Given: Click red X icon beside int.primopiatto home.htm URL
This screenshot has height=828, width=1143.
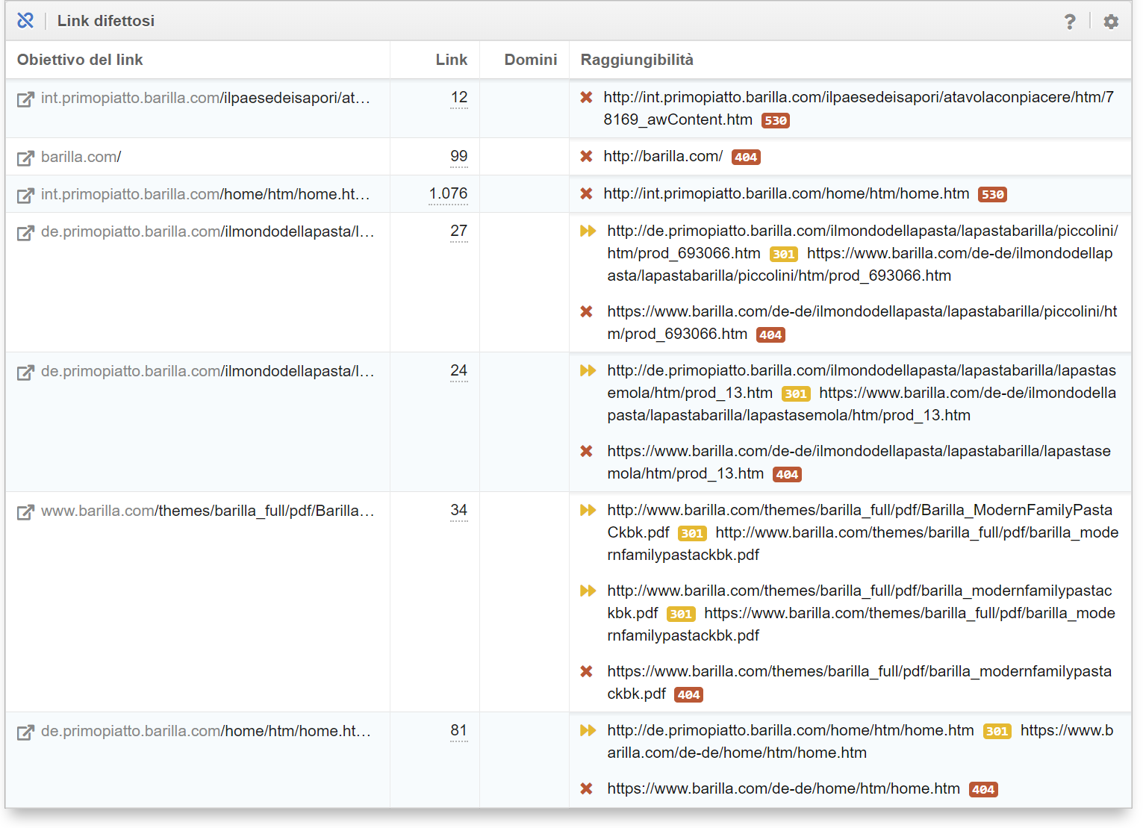Looking at the screenshot, I should (x=587, y=193).
